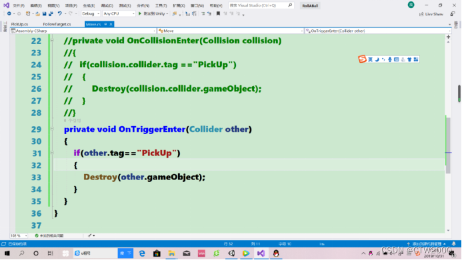Click the search magnifier in search box
Viewport: 462px width, 260px height.
point(290,5)
